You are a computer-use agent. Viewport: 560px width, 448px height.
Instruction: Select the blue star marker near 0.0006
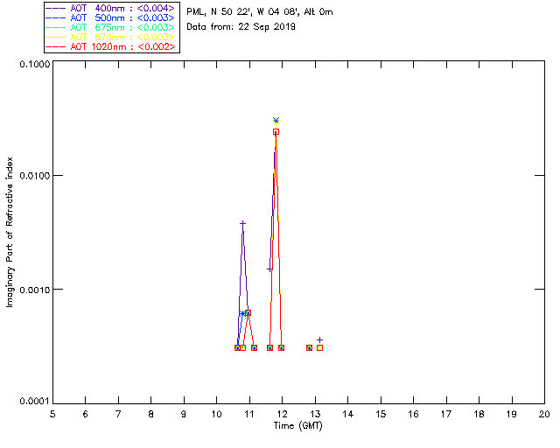coord(242,313)
